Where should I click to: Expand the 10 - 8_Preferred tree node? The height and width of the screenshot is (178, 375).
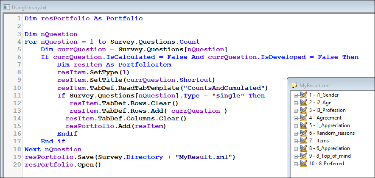coord(296,164)
